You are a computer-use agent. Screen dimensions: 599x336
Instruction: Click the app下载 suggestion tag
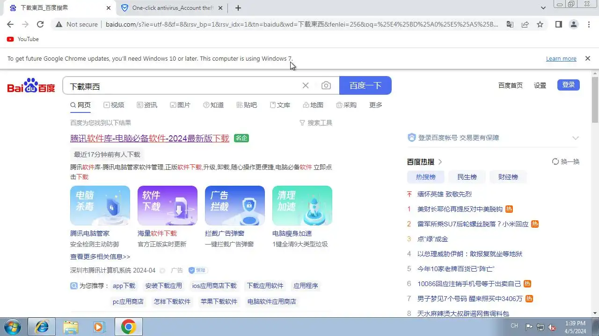click(124, 286)
